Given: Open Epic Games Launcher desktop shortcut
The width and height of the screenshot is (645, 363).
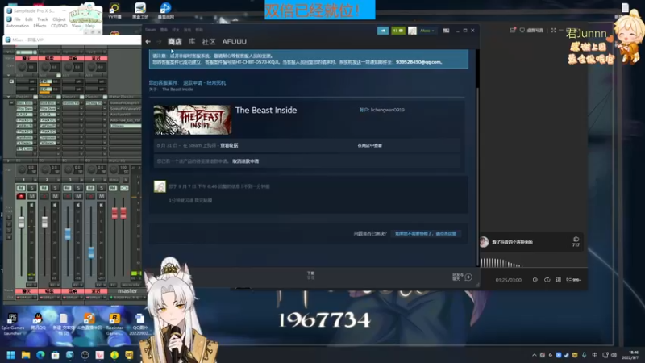Looking at the screenshot, I should pyautogui.click(x=12, y=324).
